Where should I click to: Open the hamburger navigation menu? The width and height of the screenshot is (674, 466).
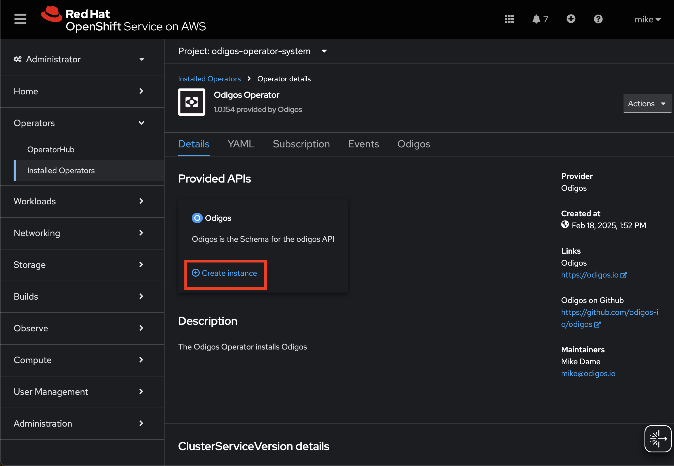[x=20, y=19]
